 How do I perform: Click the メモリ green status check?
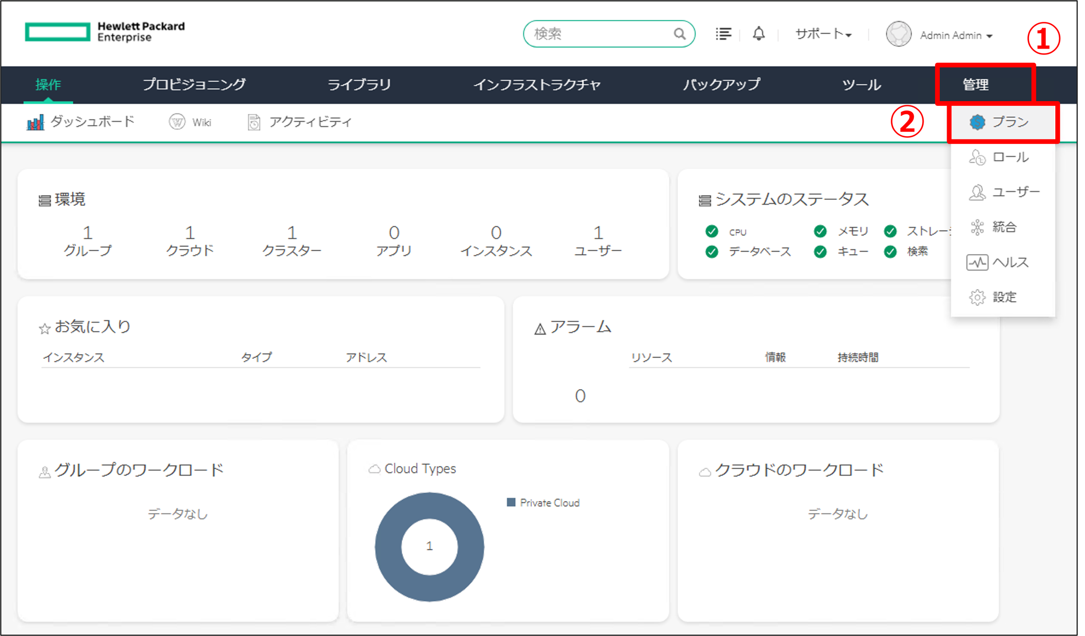pos(820,231)
